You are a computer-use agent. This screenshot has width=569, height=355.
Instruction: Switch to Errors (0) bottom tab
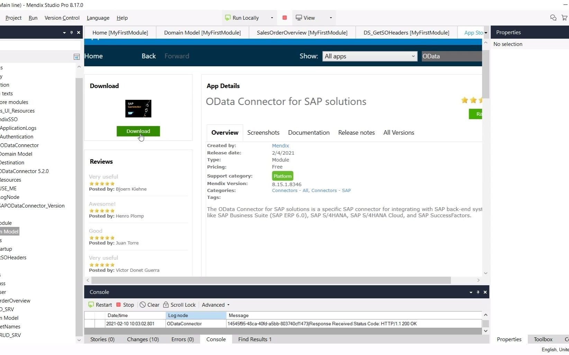(x=182, y=339)
